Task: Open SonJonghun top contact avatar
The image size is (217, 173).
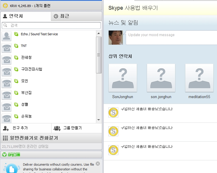Action: [x=123, y=78]
